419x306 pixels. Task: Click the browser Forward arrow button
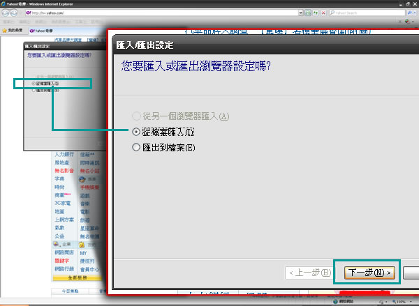[x=14, y=13]
